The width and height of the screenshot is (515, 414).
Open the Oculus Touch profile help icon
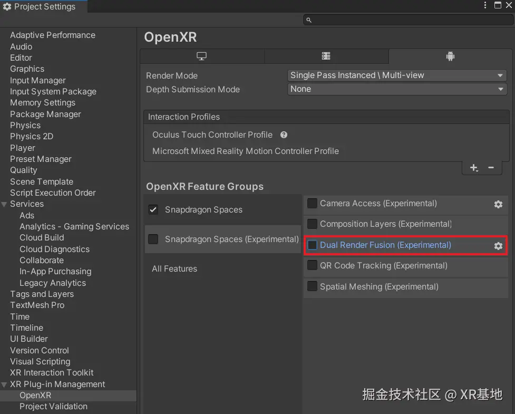[284, 134]
